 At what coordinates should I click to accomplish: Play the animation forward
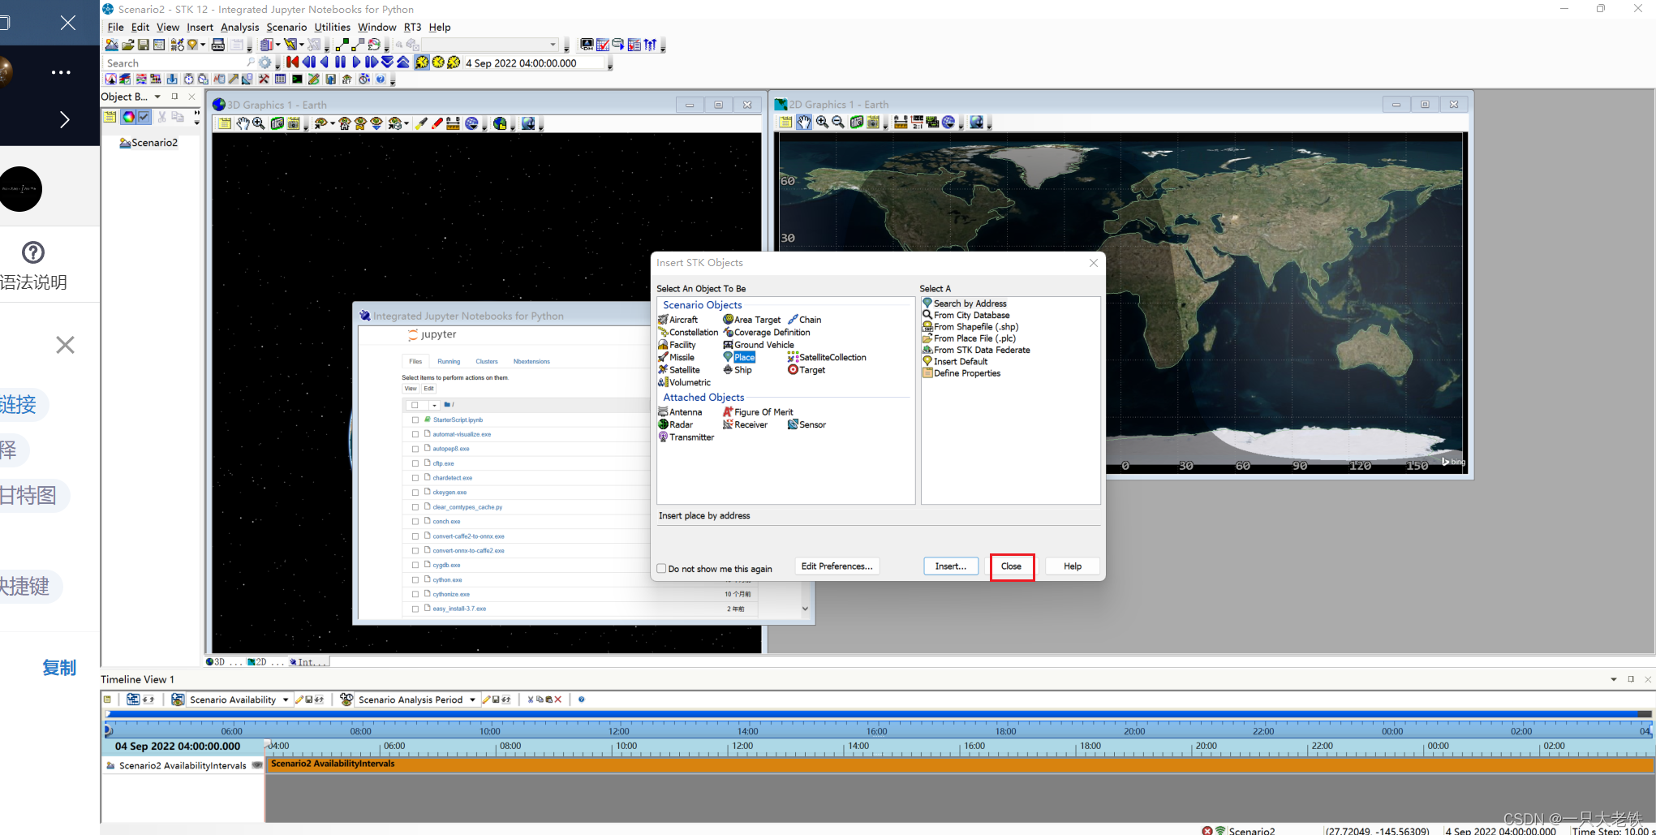point(356,62)
